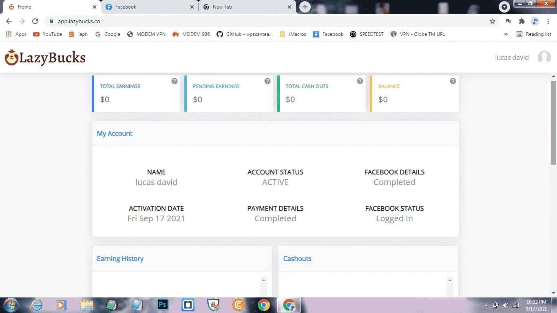Open the Chrome profile music-note avatar
This screenshot has width=557, height=313.
pyautogui.click(x=535, y=21)
